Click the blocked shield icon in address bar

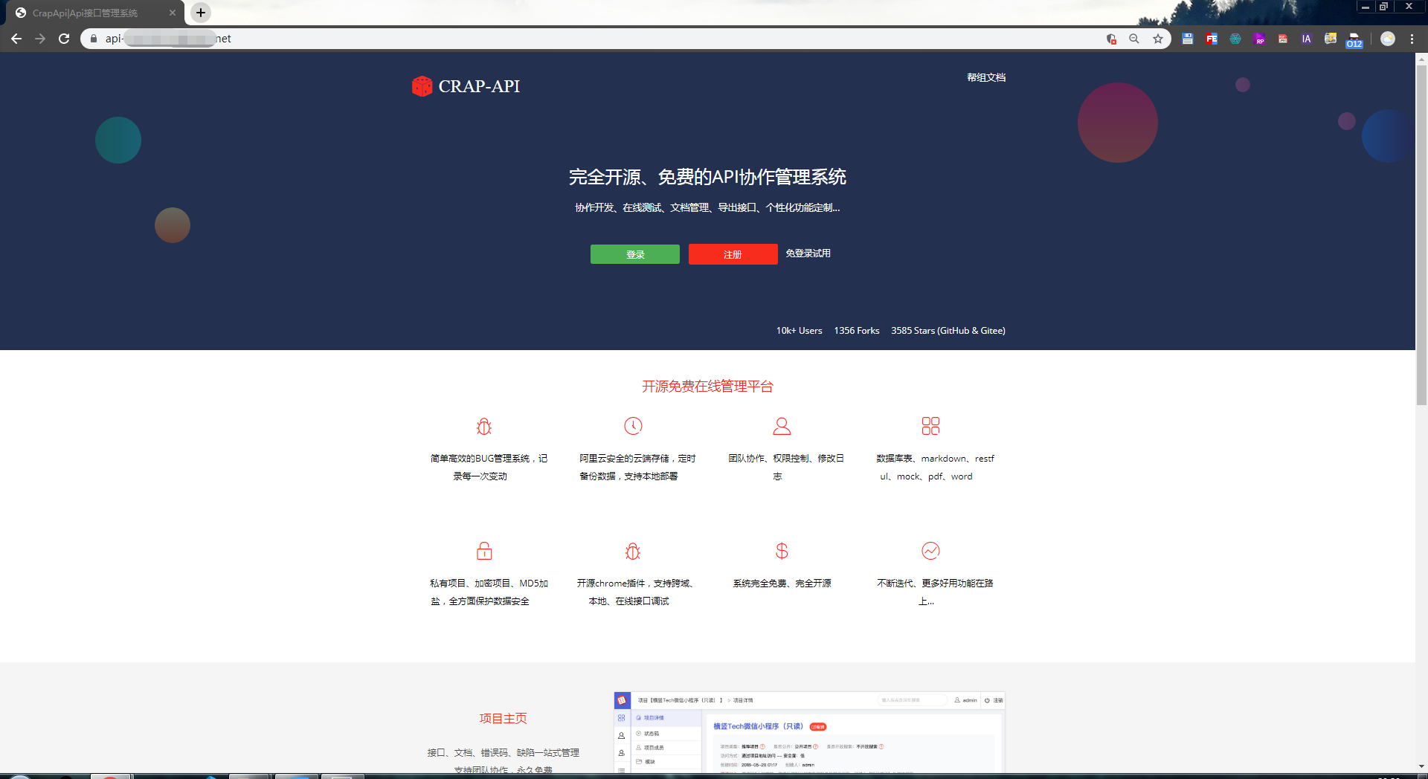[x=1111, y=39]
